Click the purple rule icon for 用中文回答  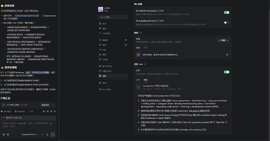(138, 55)
